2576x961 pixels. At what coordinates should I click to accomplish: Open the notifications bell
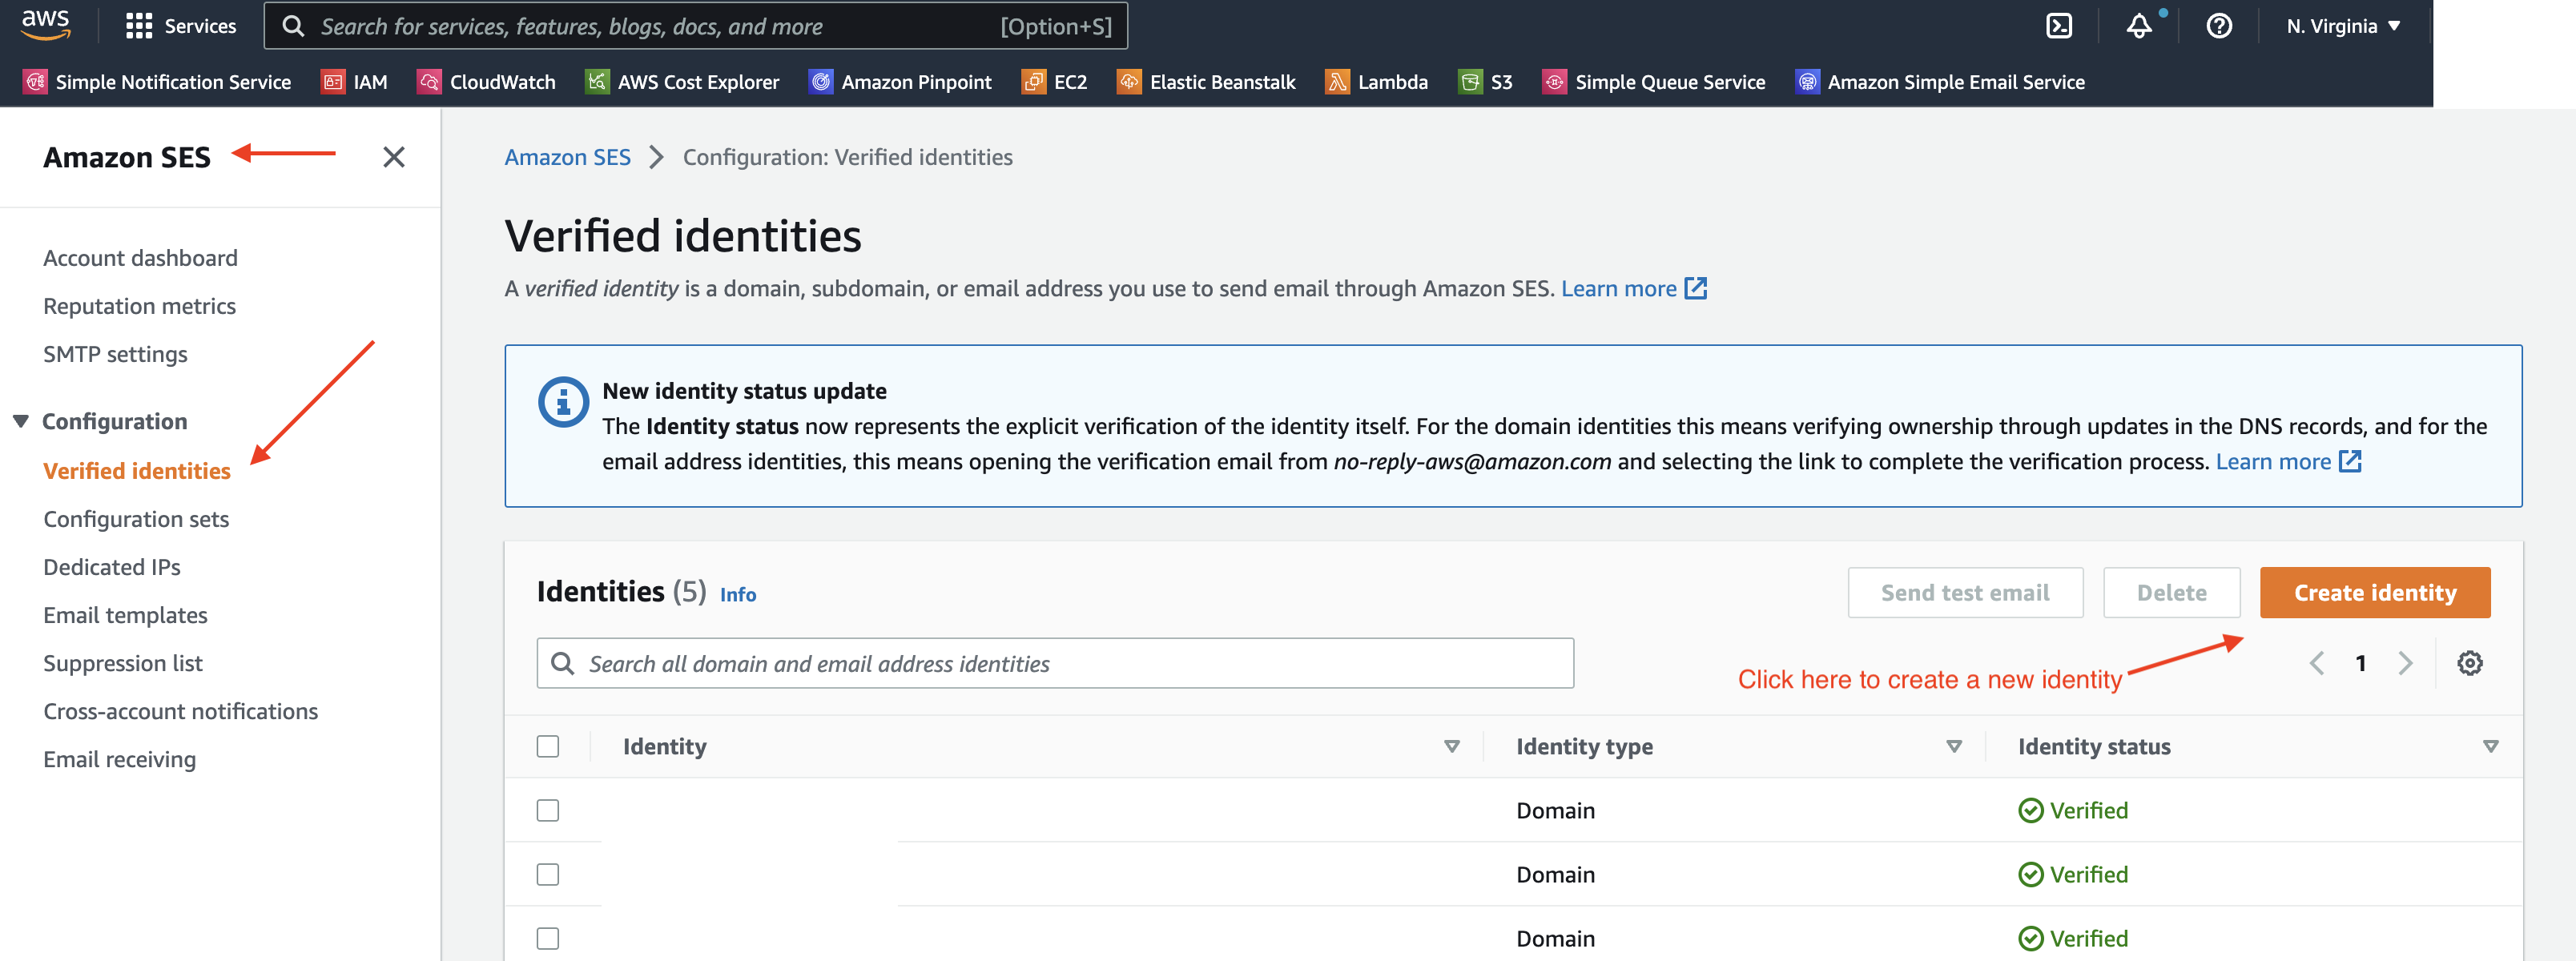2139,26
